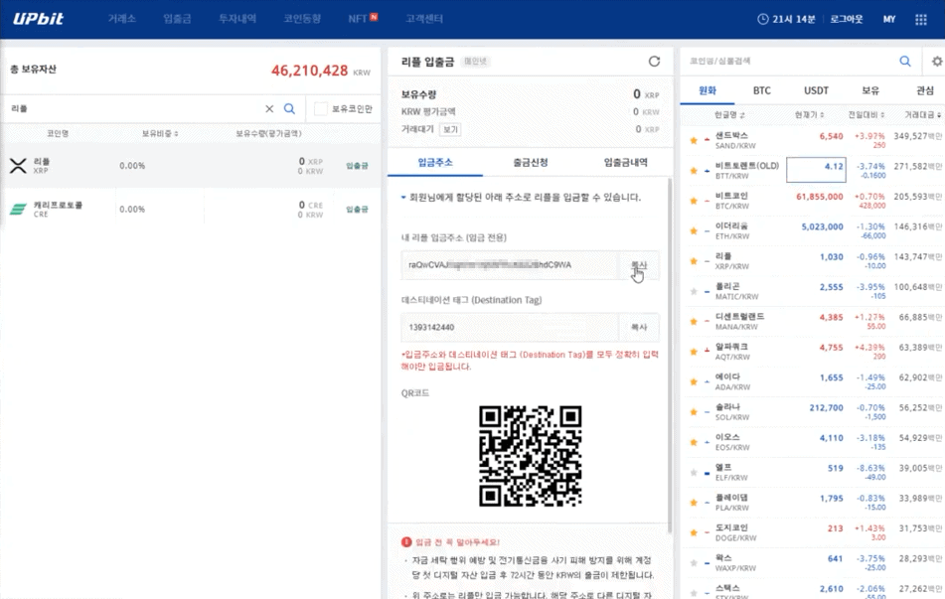Toggle favorite star for MANA/KRW
Image resolution: width=945 pixels, height=599 pixels.
tap(694, 321)
